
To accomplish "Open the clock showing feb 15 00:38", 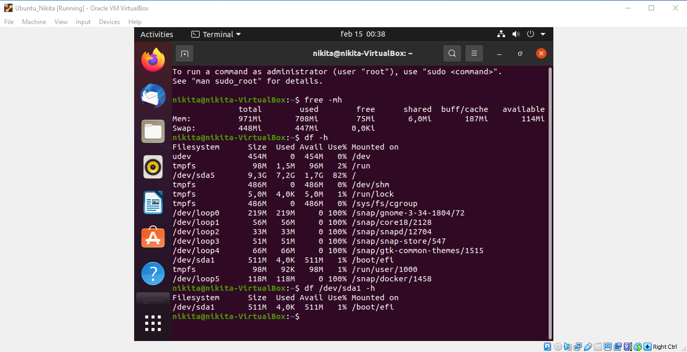I will coord(363,34).
